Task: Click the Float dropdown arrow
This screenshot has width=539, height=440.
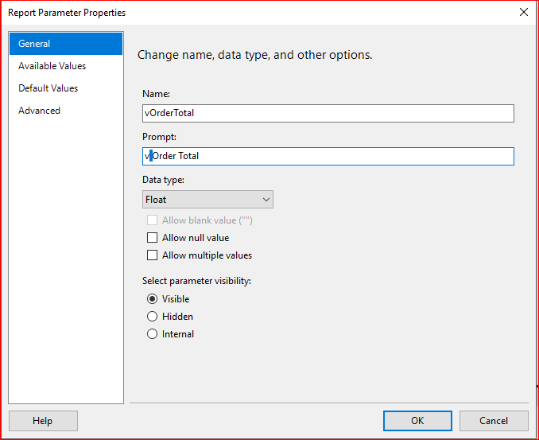Action: point(266,200)
